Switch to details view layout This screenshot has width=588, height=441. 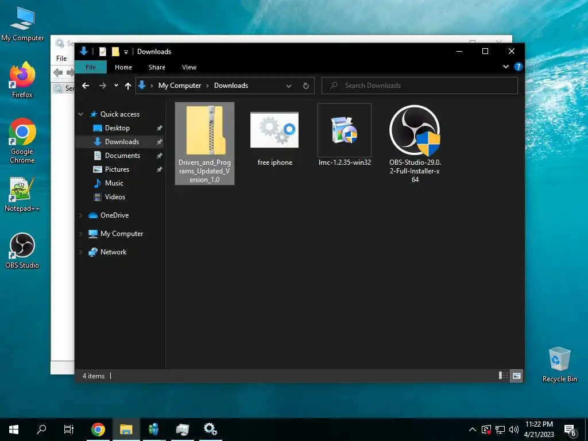[503, 376]
